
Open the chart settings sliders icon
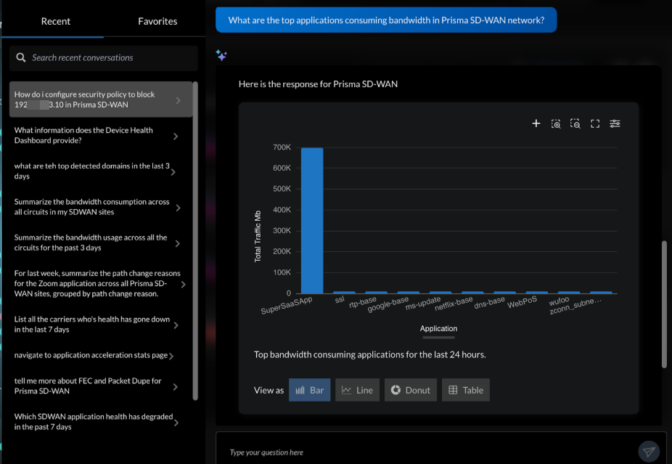(x=615, y=123)
